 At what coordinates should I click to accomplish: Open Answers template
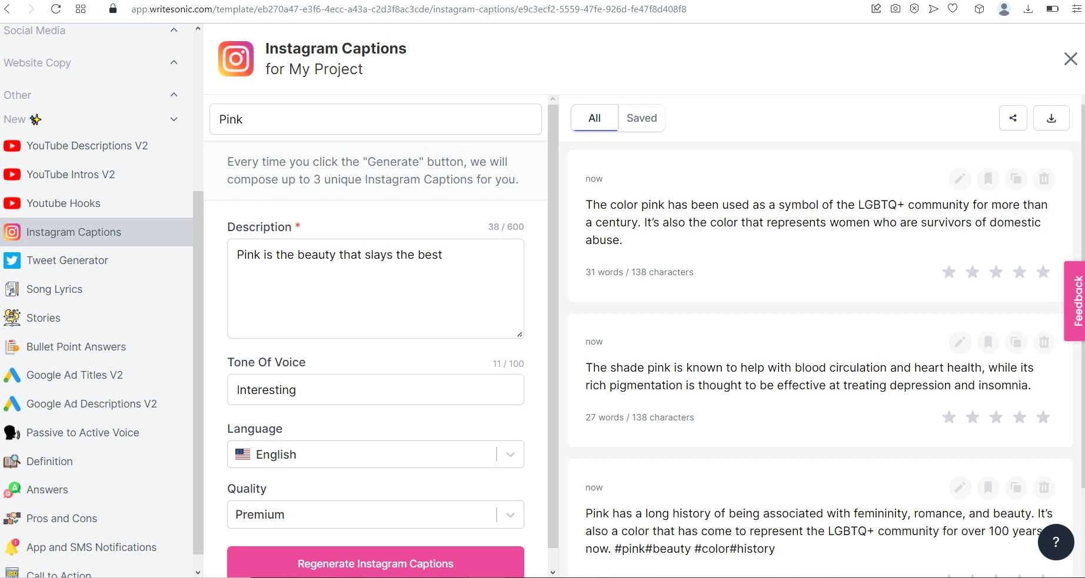96,490
